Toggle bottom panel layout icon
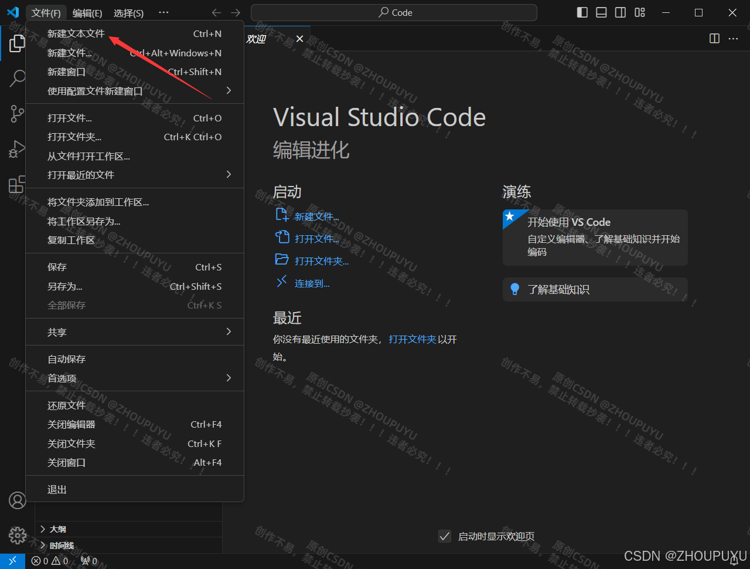This screenshot has width=750, height=569. [601, 12]
